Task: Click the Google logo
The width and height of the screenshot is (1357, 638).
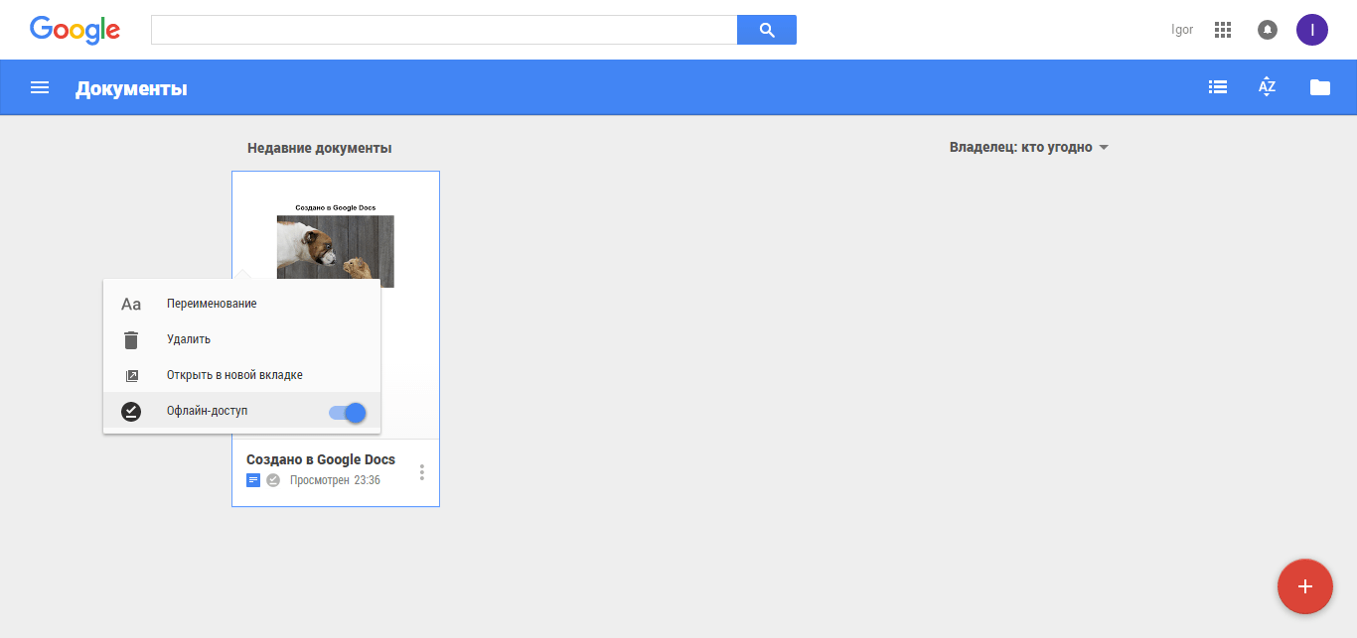Action: click(75, 30)
